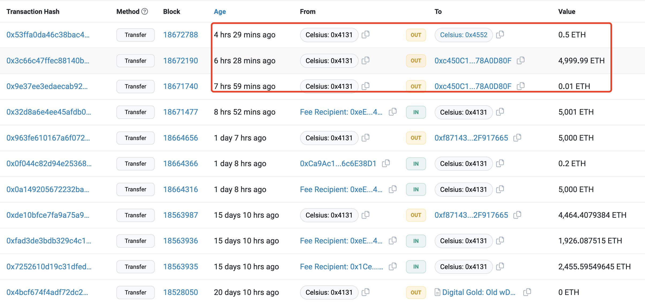Copy 0xf87143 address in the 4,464.4079384 ETH row
Screen dimensions: 645x303
coord(517,215)
